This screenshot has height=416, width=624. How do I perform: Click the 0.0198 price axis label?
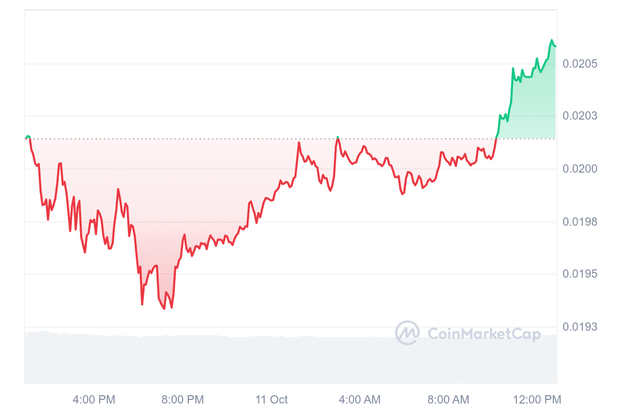coord(580,222)
